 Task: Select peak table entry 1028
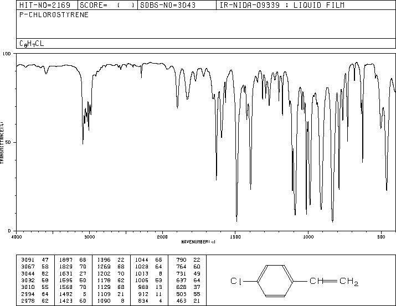point(141,267)
